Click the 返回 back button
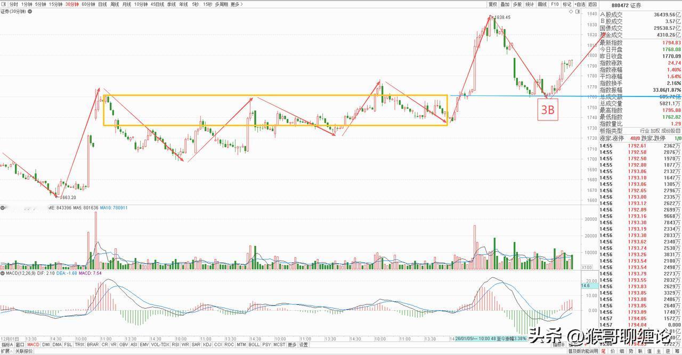The image size is (682, 355). point(592,4)
